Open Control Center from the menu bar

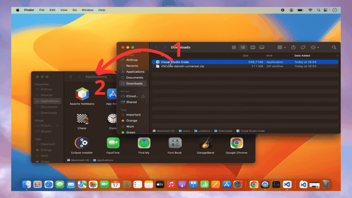[x=325, y=10]
